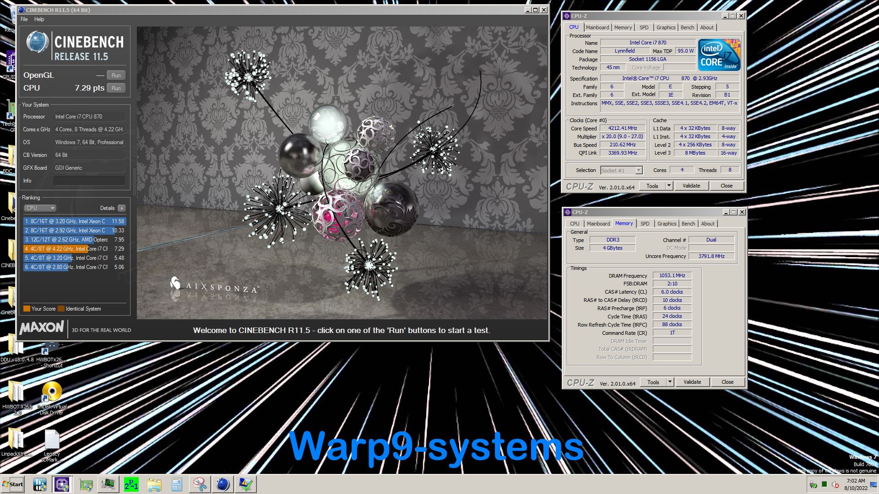Switch to CPU tab in bottom CPU-Z window
The width and height of the screenshot is (879, 494).
pos(575,224)
